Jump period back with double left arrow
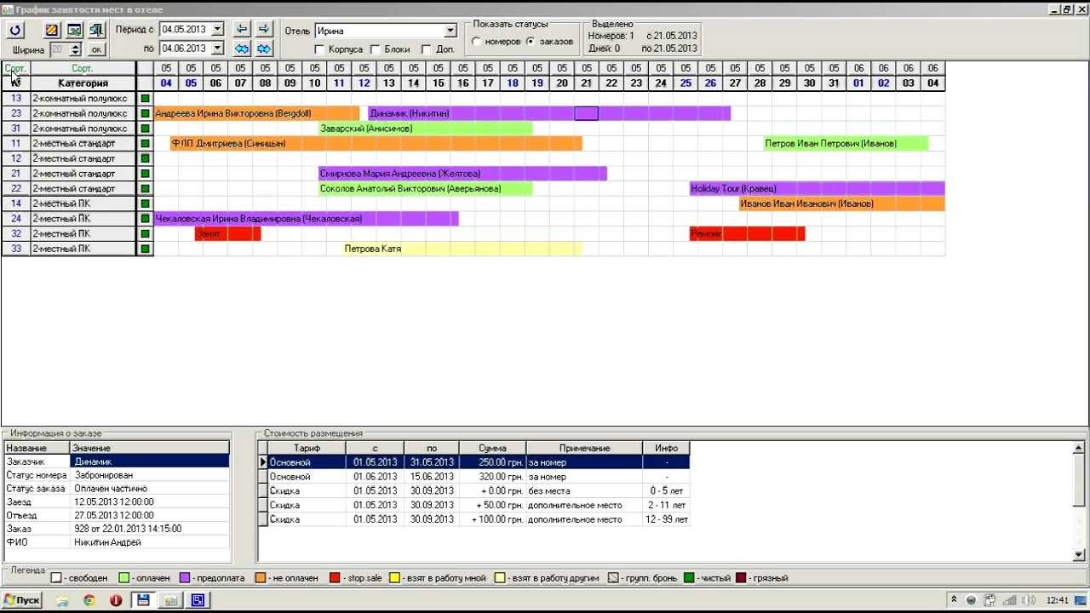This screenshot has width=1090, height=613. 242,49
